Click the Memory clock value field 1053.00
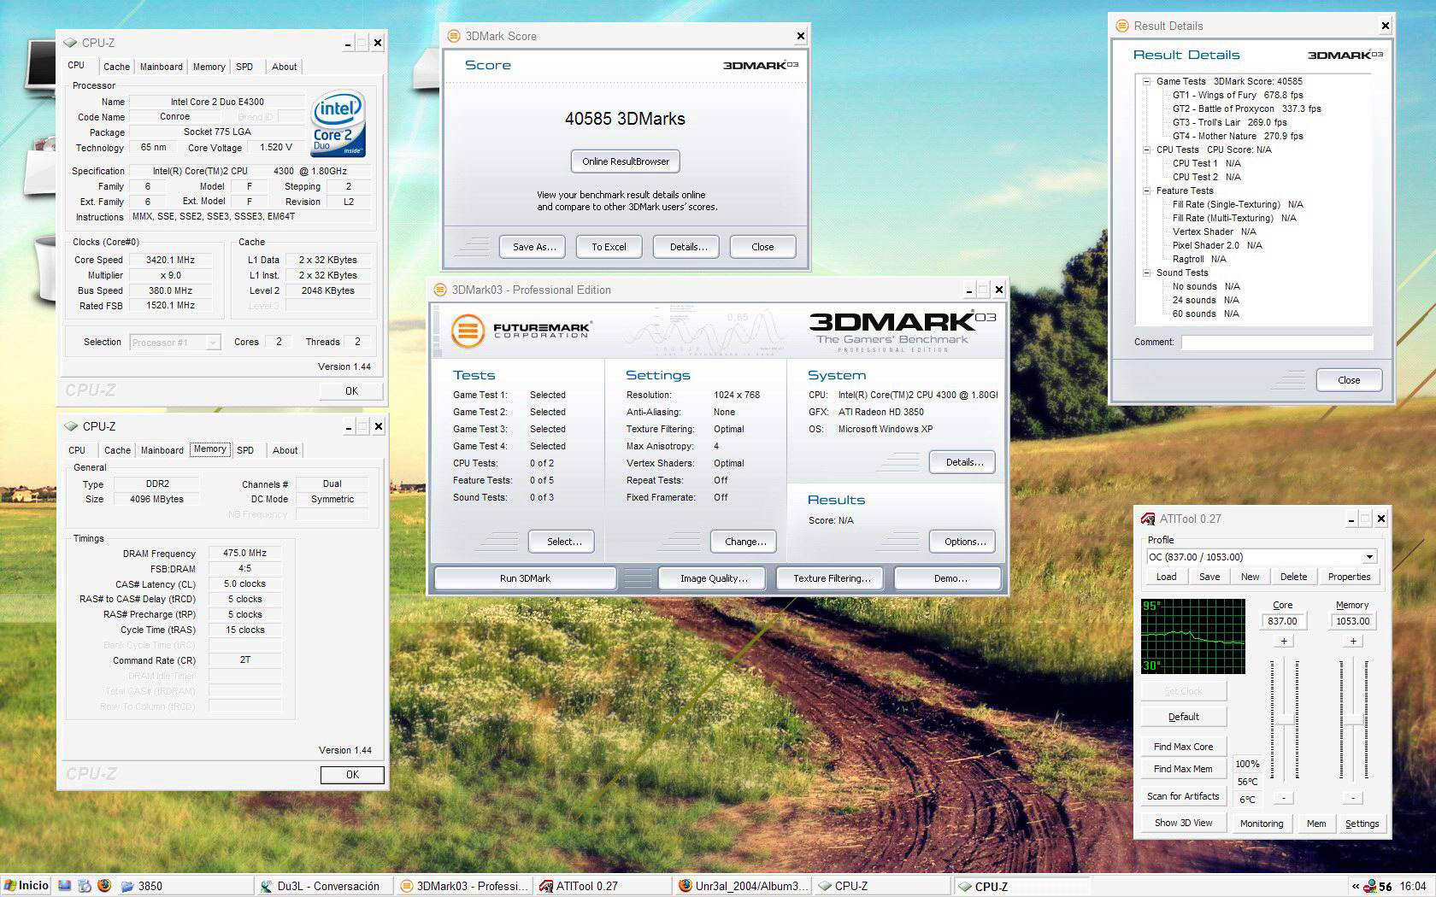1436x897 pixels. pos(1352,621)
